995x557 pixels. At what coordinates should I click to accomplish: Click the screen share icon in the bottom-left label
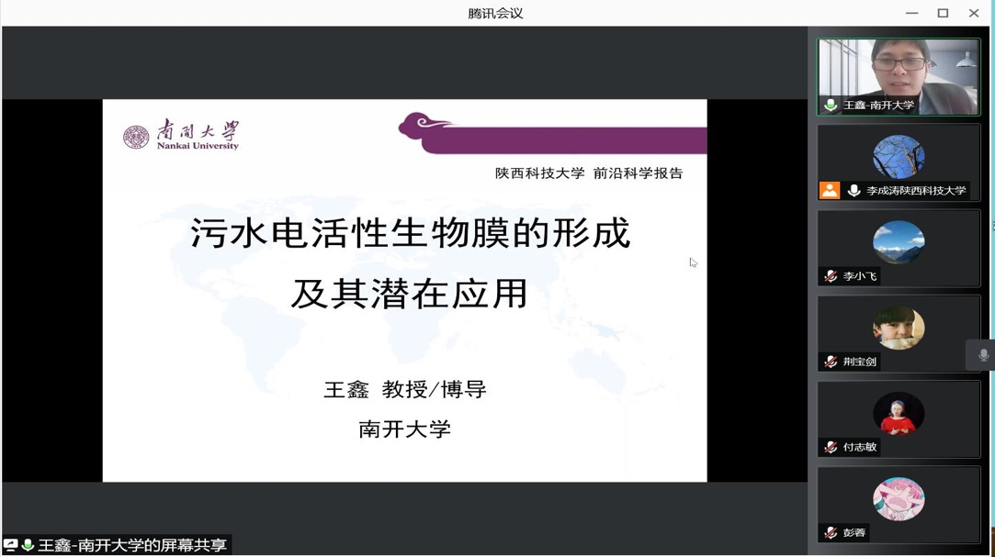tap(11, 545)
